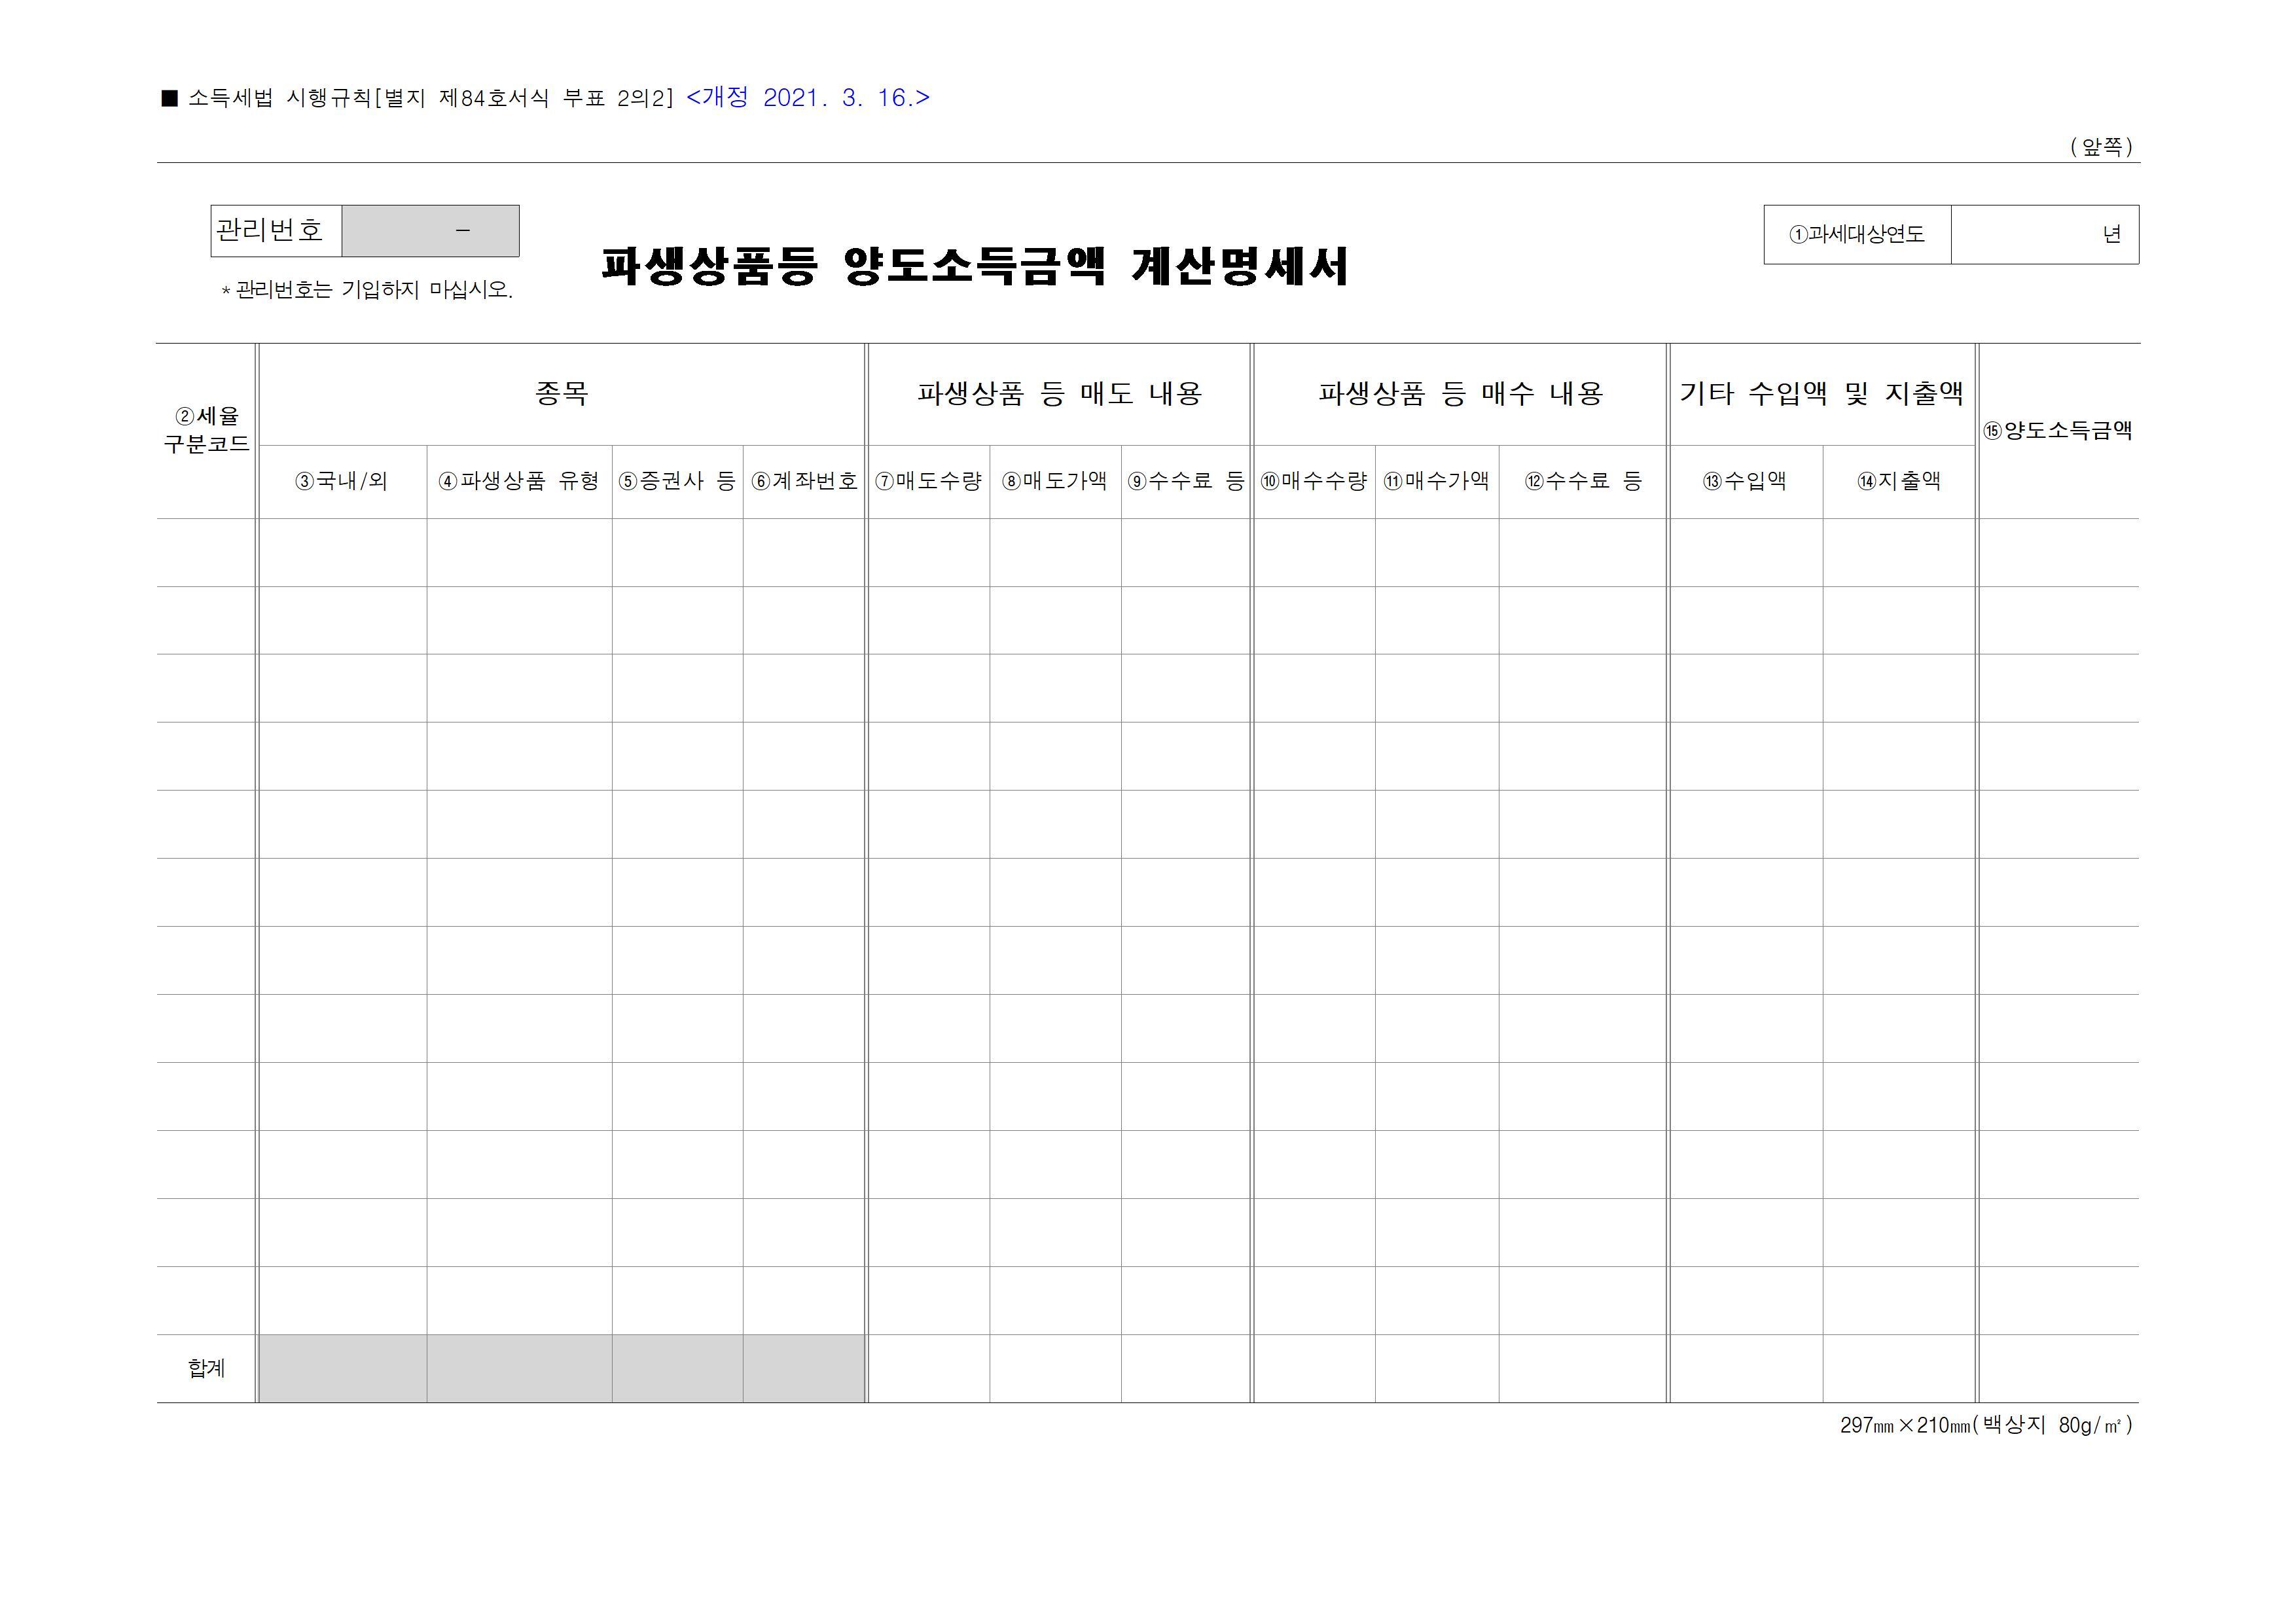Click the 기타 수입액 및 지출액 header

point(1821,394)
